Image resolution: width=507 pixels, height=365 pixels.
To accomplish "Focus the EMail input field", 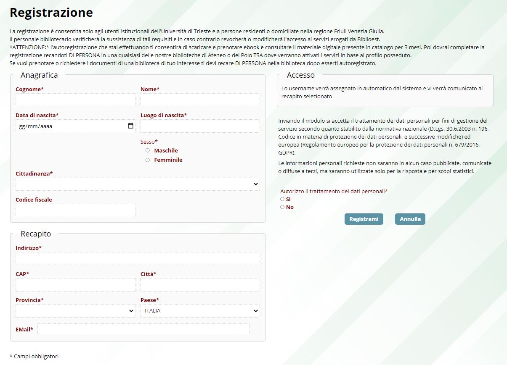I will (143, 329).
